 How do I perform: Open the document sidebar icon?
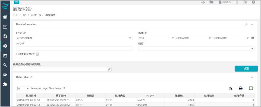(x=5, y=36)
